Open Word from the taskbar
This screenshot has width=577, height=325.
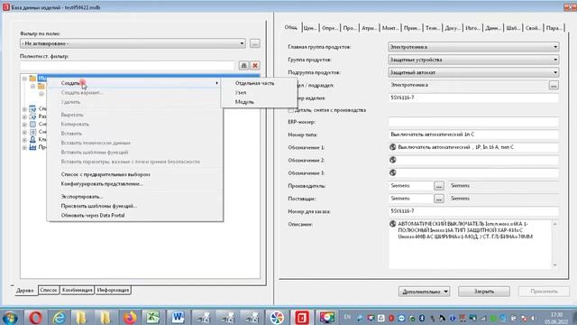click(x=178, y=317)
